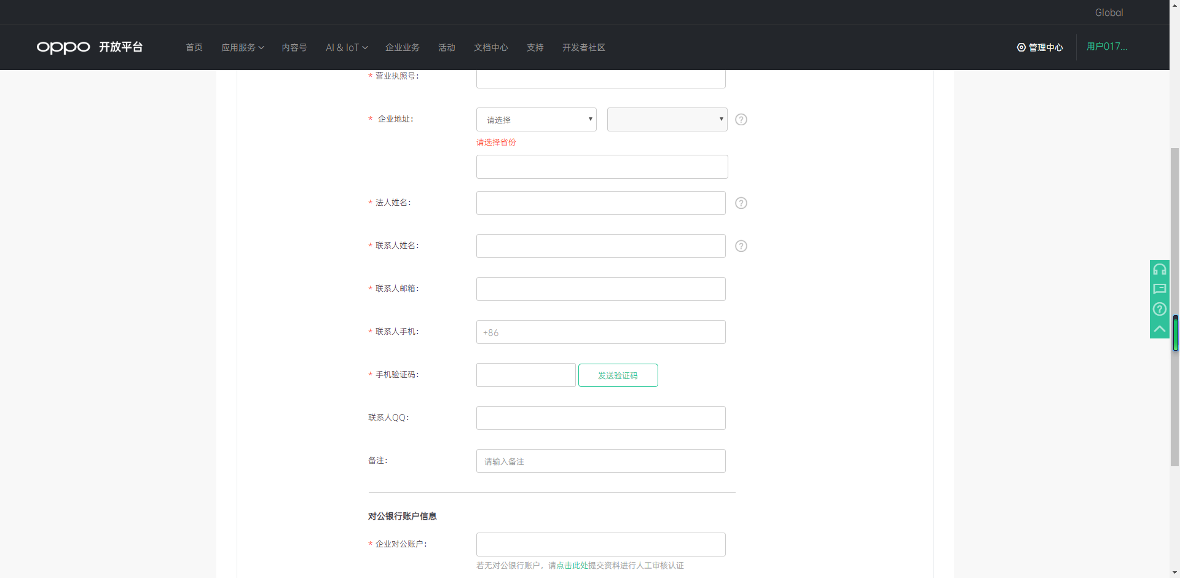Click the 备注 remarks input field
This screenshot has height=578, width=1180.
pyautogui.click(x=601, y=461)
